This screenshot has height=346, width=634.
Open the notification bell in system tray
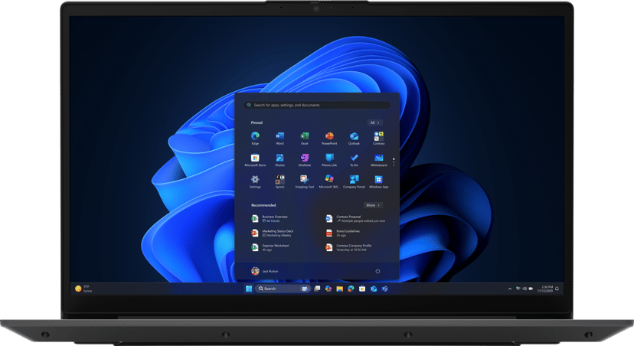[557, 289]
